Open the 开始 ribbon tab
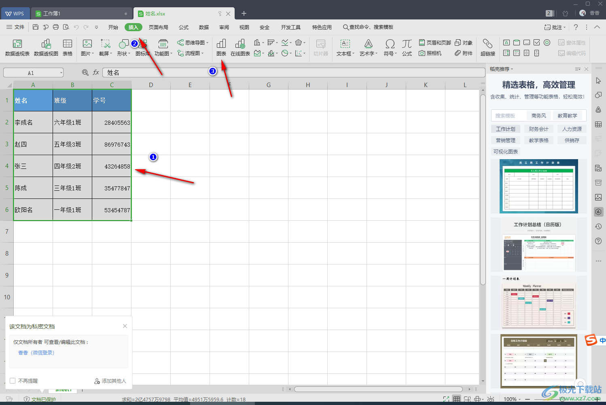Screen dimensions: 606x405 113,27
